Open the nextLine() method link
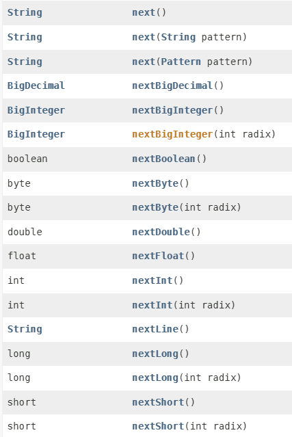Viewport: 292px width, 437px height. click(x=155, y=329)
